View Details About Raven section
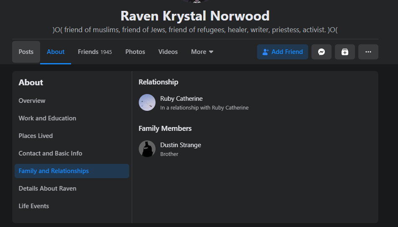Viewport: 398px width, 227px height. pyautogui.click(x=47, y=189)
